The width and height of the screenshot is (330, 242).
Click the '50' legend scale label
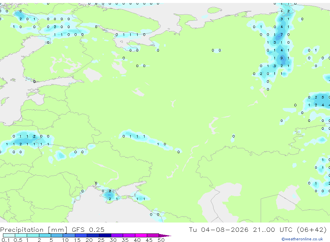[x=161, y=240]
